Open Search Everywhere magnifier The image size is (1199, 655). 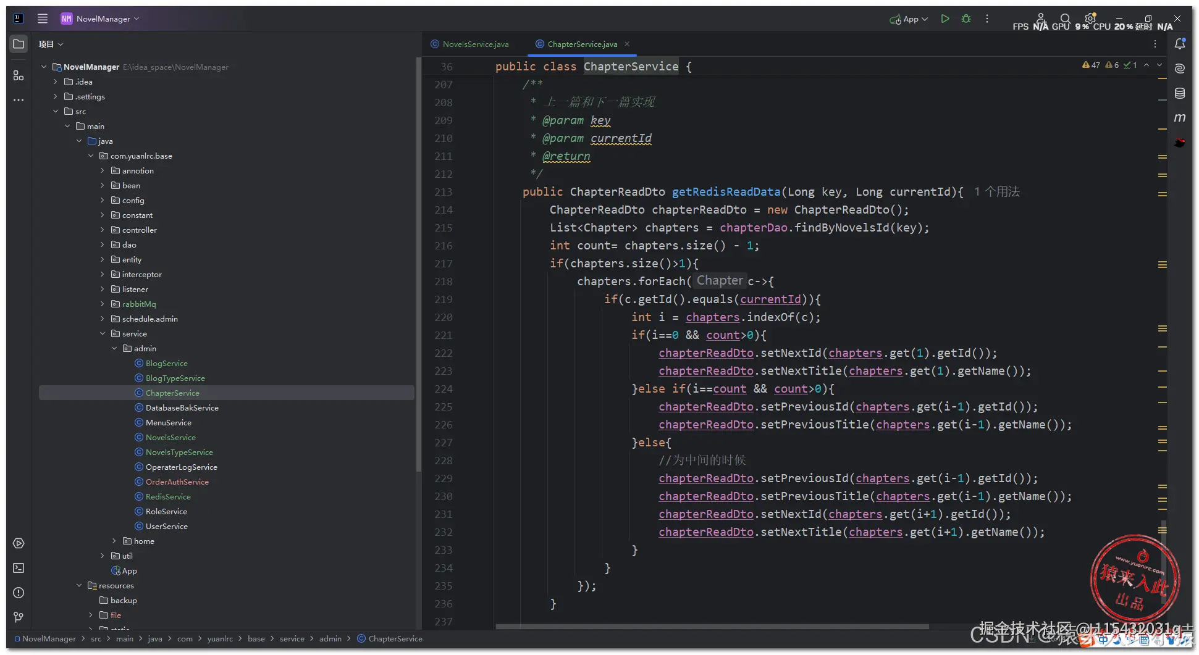[1065, 19]
